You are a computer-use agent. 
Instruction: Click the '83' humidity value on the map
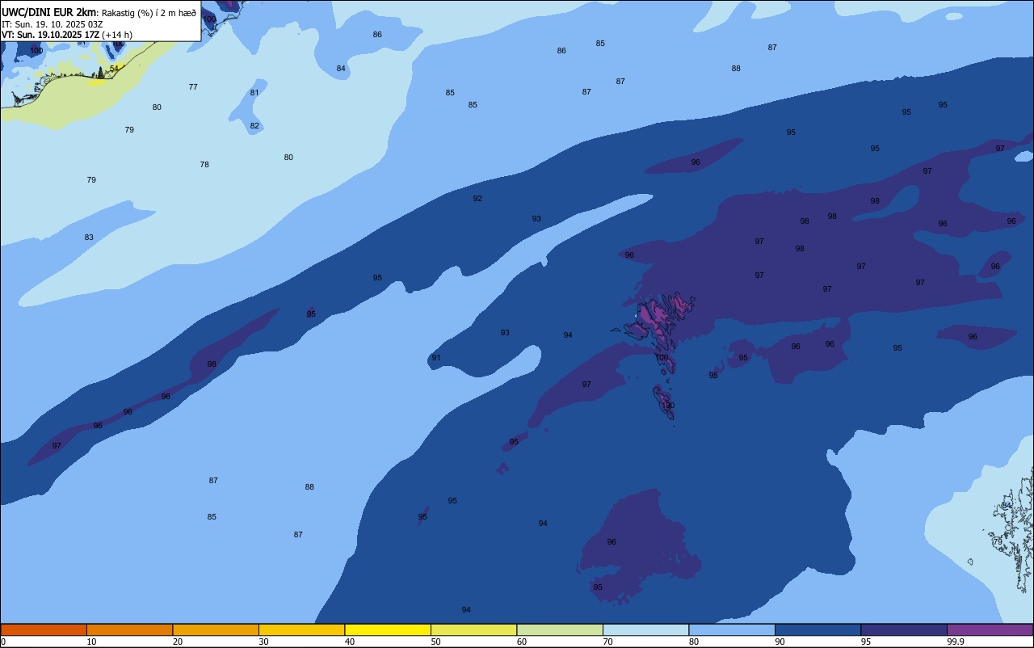coord(89,238)
